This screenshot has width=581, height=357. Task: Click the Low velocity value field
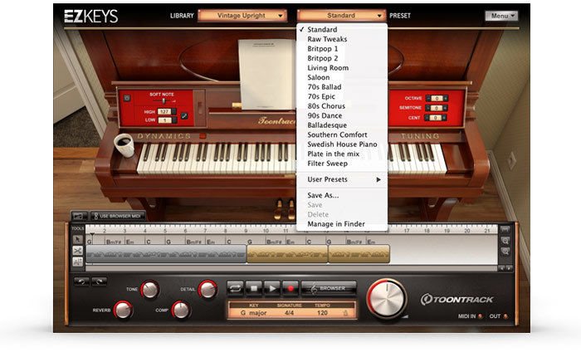pyautogui.click(x=166, y=120)
